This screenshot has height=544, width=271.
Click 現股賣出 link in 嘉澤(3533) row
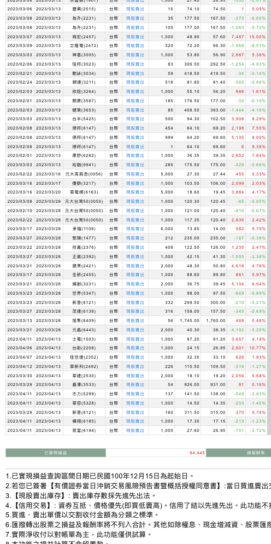[135, 385]
